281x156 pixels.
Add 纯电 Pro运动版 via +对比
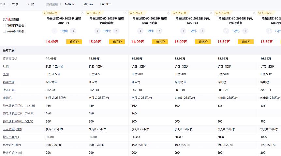coord(236,31)
